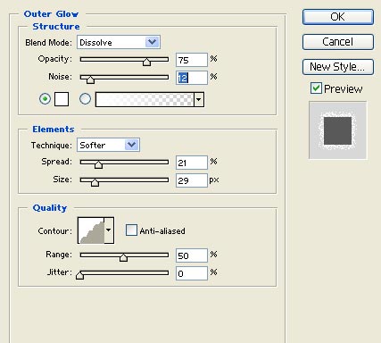Expand the gradient picker arrow
Screen dimensions: 381x343
pos(199,99)
